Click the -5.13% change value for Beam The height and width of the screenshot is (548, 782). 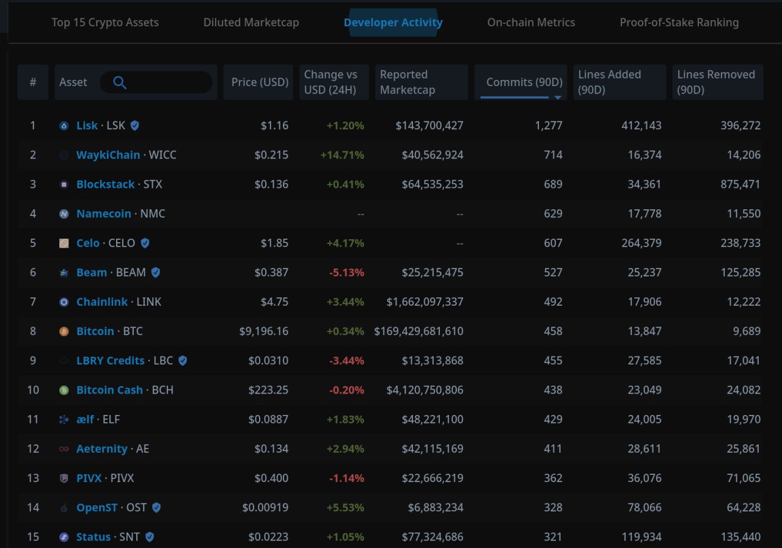(x=346, y=272)
